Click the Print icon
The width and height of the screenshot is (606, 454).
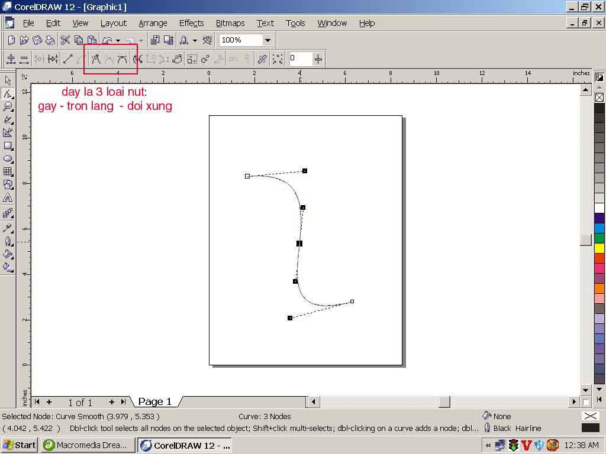pyautogui.click(x=50, y=40)
